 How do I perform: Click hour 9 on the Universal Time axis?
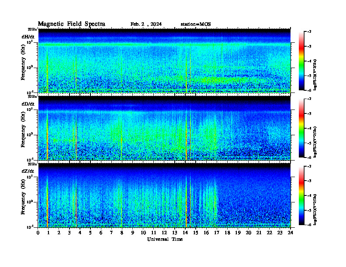coord(132,233)
